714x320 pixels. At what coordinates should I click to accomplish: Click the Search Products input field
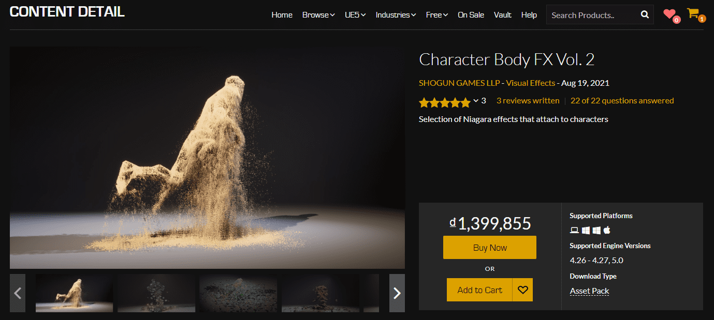(x=592, y=15)
